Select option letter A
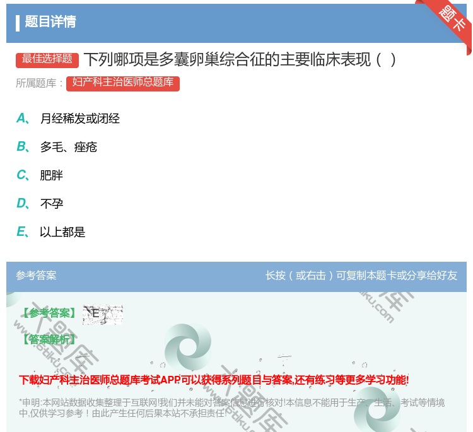 [x=21, y=118]
